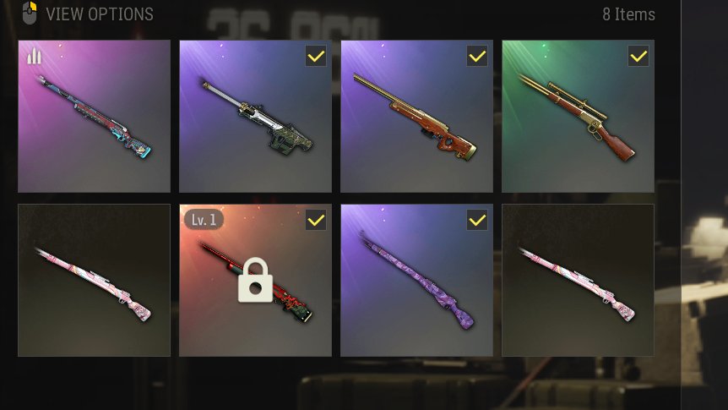Click the padlock icon on the red rifle

coord(255,280)
